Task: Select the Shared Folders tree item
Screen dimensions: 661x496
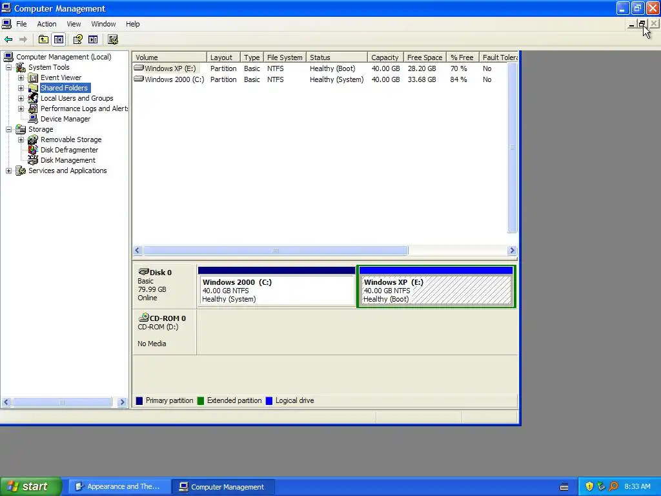Action: pyautogui.click(x=65, y=88)
